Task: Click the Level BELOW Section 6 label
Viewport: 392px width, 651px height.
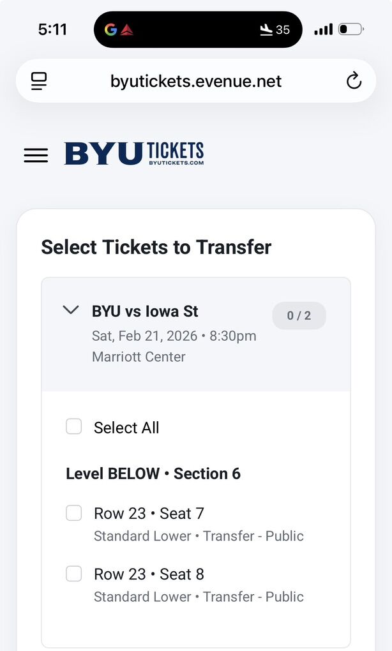Action: [x=153, y=474]
